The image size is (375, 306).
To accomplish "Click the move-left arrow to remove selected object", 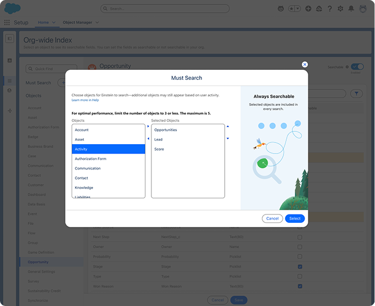I will coord(148,139).
